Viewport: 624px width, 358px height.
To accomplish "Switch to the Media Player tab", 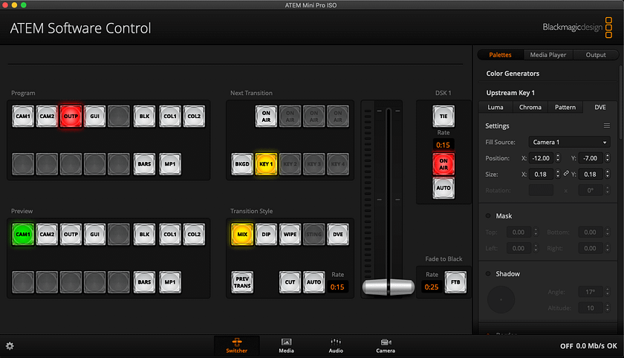I will coord(548,55).
